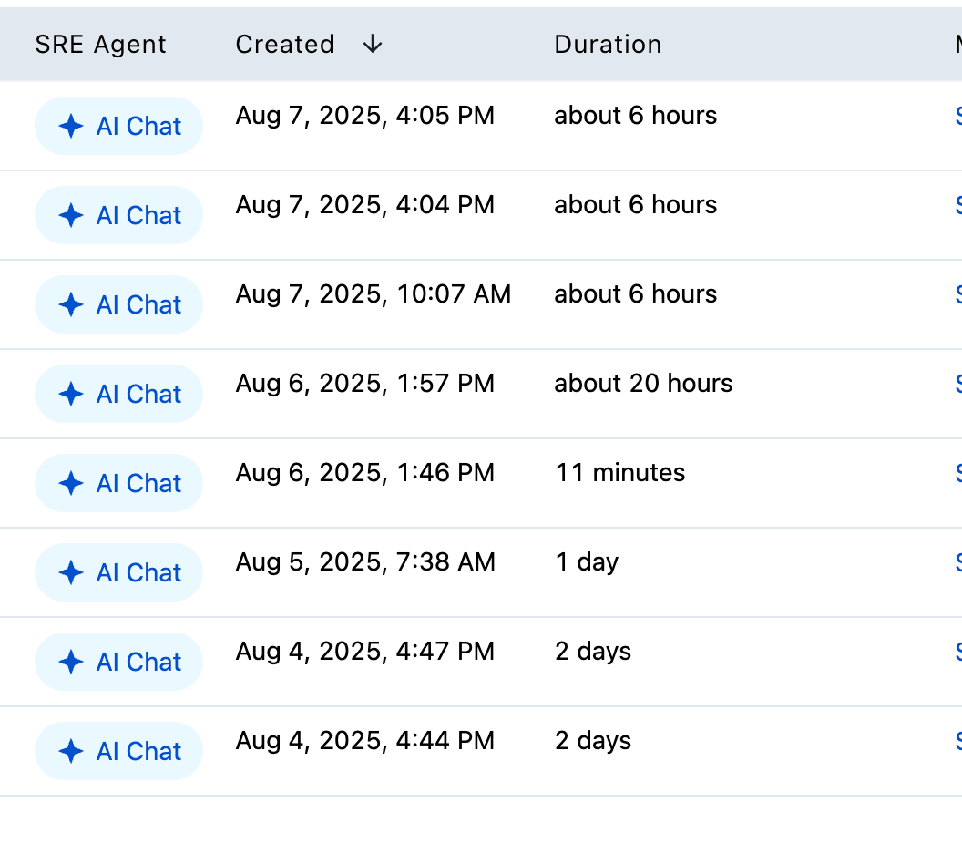This screenshot has width=962, height=864.
Task: Click the AI Chat sparkle icon for the 20-hour session
Action: click(x=71, y=394)
